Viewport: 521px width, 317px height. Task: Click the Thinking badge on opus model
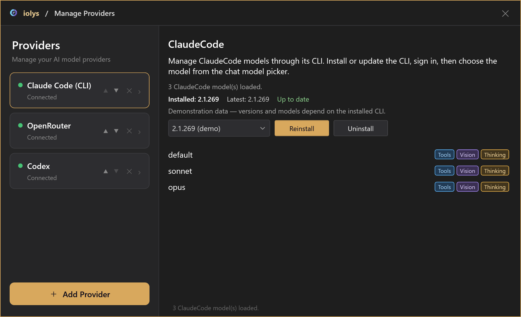pos(495,187)
